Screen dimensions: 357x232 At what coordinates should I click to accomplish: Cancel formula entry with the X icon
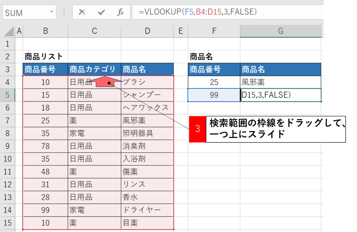click(x=82, y=12)
